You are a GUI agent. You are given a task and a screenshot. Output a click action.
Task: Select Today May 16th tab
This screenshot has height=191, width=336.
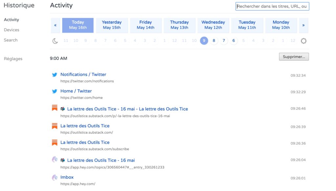pyautogui.click(x=78, y=25)
